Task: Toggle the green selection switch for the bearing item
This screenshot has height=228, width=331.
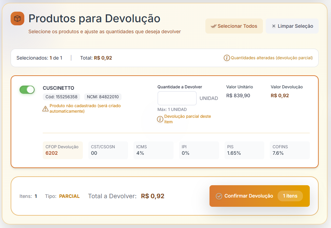Action: (x=27, y=90)
